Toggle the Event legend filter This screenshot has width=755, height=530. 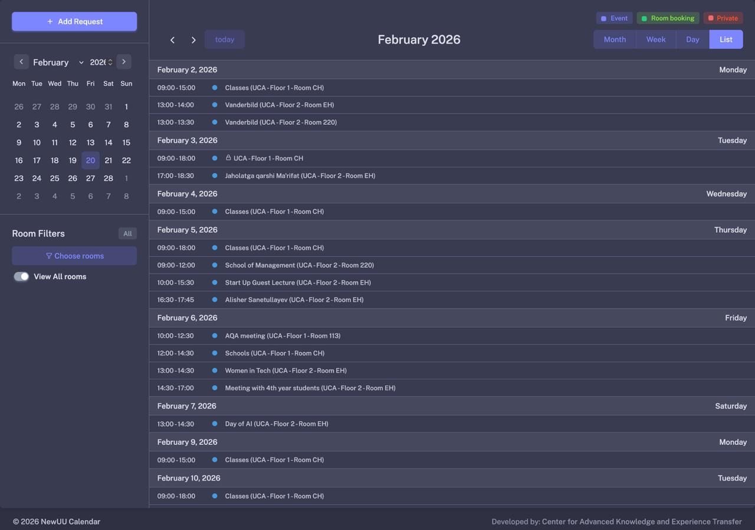pos(614,18)
